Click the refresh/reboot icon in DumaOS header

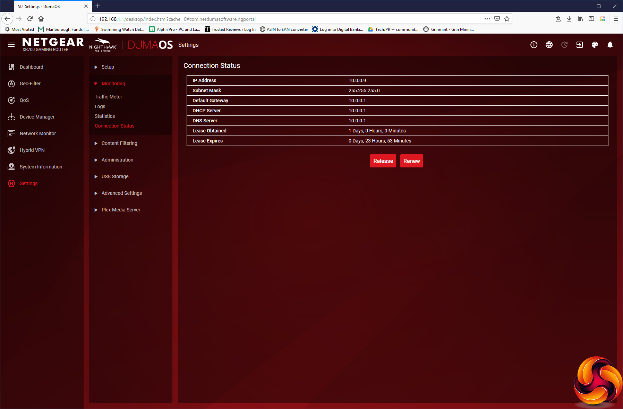pyautogui.click(x=564, y=45)
